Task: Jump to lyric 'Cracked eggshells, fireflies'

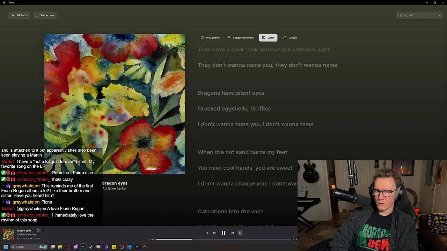Action: point(234,109)
